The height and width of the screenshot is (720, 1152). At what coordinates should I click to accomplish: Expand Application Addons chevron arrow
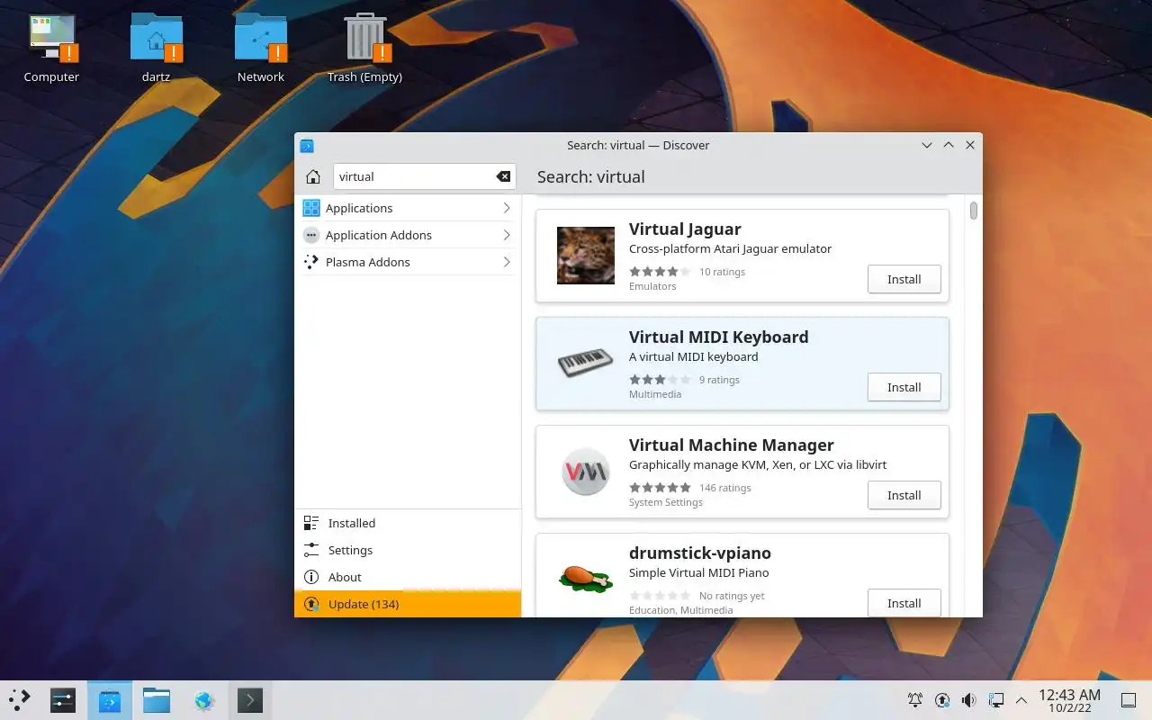(x=506, y=235)
